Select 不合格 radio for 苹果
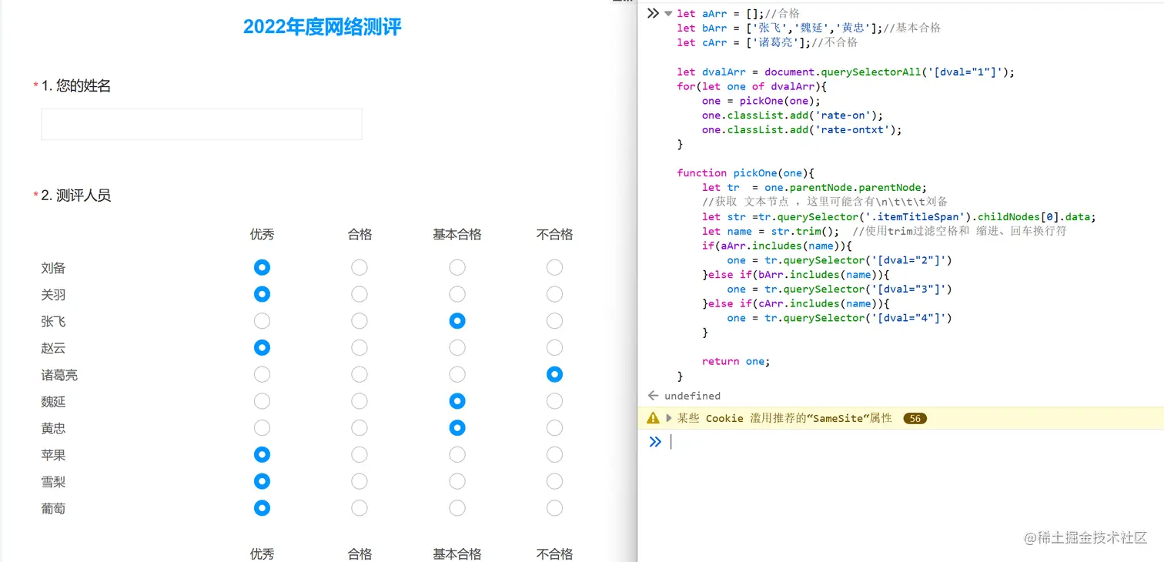The height and width of the screenshot is (562, 1164). 554,455
